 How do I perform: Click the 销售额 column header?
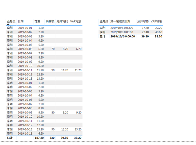[x=50, y=21]
